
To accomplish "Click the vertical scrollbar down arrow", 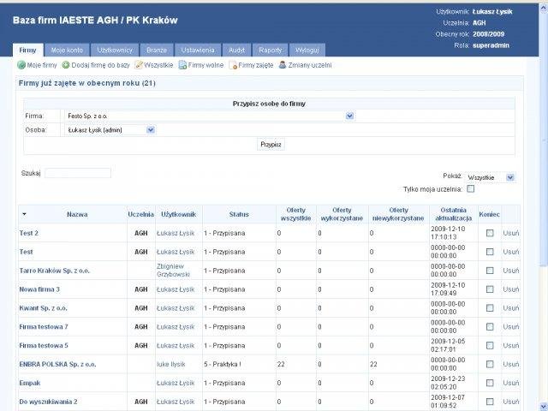I will (544, 407).
